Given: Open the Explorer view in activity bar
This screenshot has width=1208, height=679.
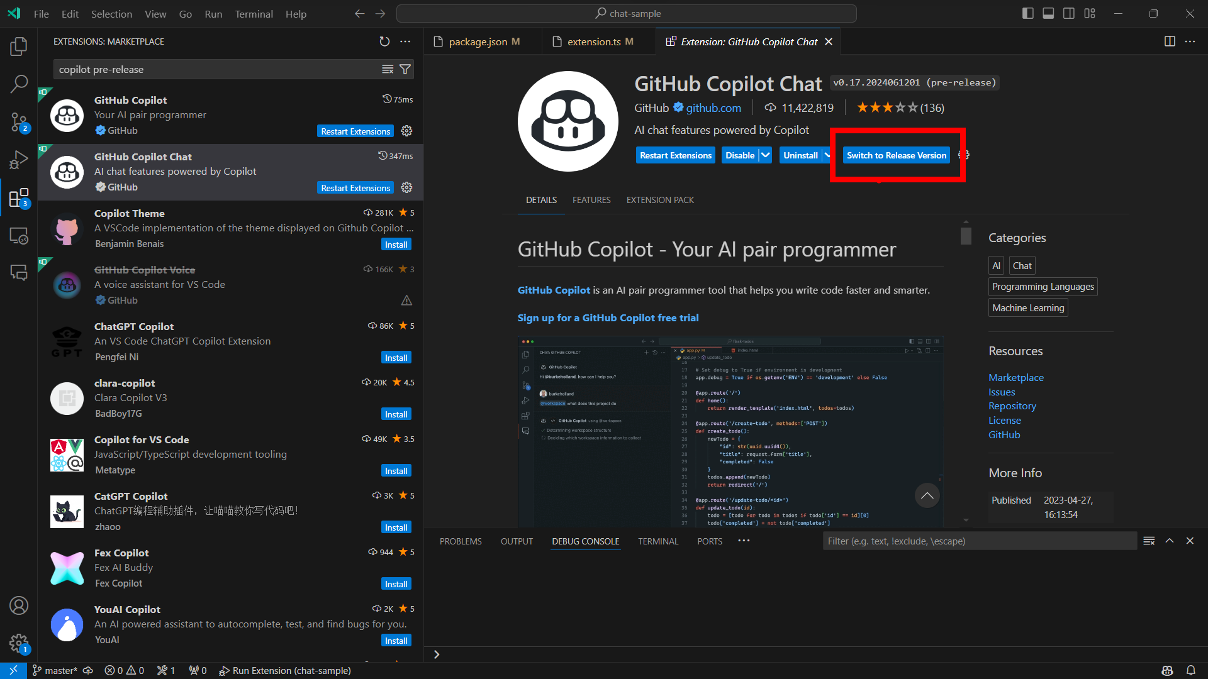Looking at the screenshot, I should (19, 47).
